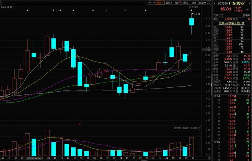The image size is (252, 161).
Task: Click 改参数 on the volume indicator
Action: [x=178, y=128]
